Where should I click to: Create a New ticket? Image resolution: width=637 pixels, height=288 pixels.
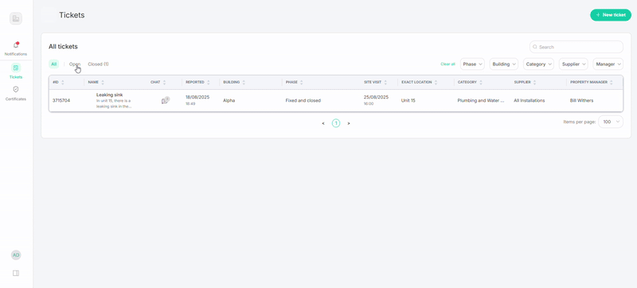pyautogui.click(x=611, y=15)
